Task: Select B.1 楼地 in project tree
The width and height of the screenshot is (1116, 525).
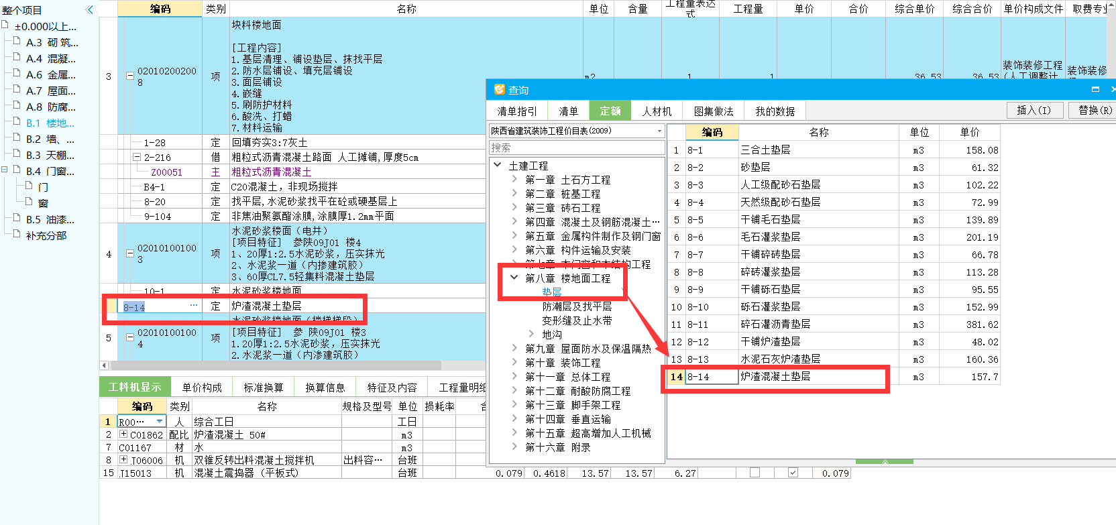Action: pyautogui.click(x=50, y=123)
